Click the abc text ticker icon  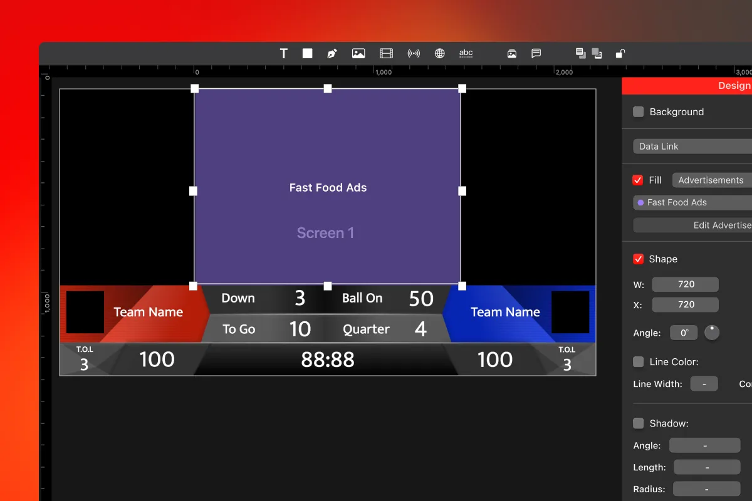tap(466, 54)
